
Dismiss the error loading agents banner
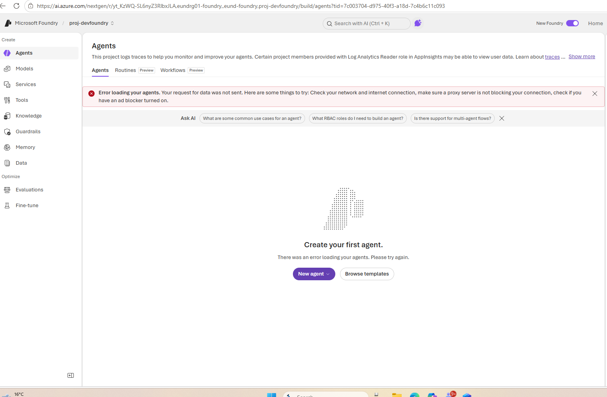(x=595, y=94)
